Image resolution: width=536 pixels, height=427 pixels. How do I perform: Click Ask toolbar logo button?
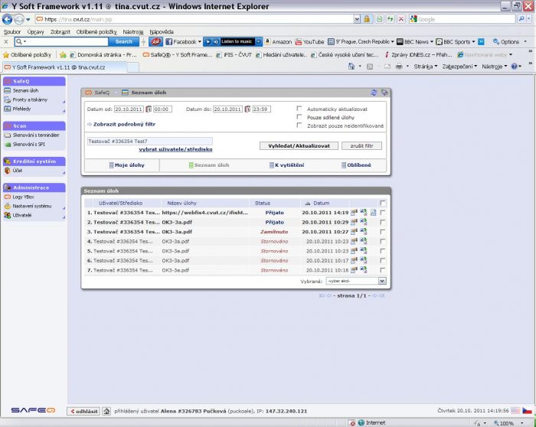(x=155, y=41)
